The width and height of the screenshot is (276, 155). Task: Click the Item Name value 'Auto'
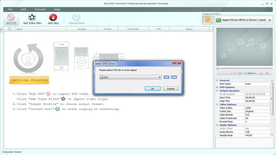click(257, 84)
